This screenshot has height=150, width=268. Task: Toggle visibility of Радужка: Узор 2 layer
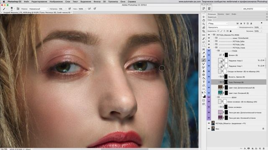point(209,60)
